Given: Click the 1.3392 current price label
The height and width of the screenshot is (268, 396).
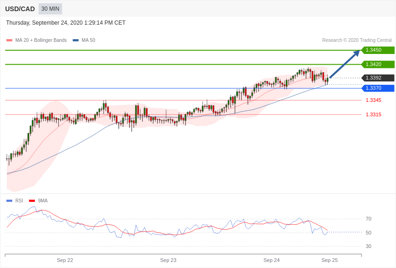Looking at the screenshot, I should point(378,78).
